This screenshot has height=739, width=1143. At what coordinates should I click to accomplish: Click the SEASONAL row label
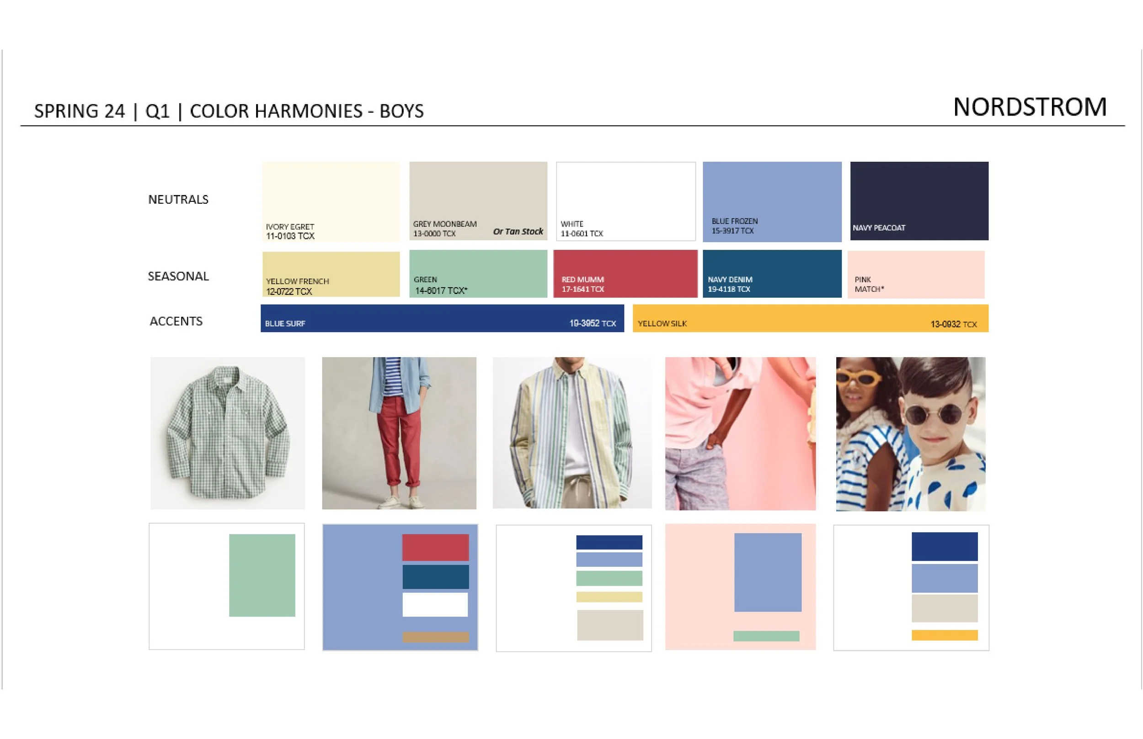[178, 276]
